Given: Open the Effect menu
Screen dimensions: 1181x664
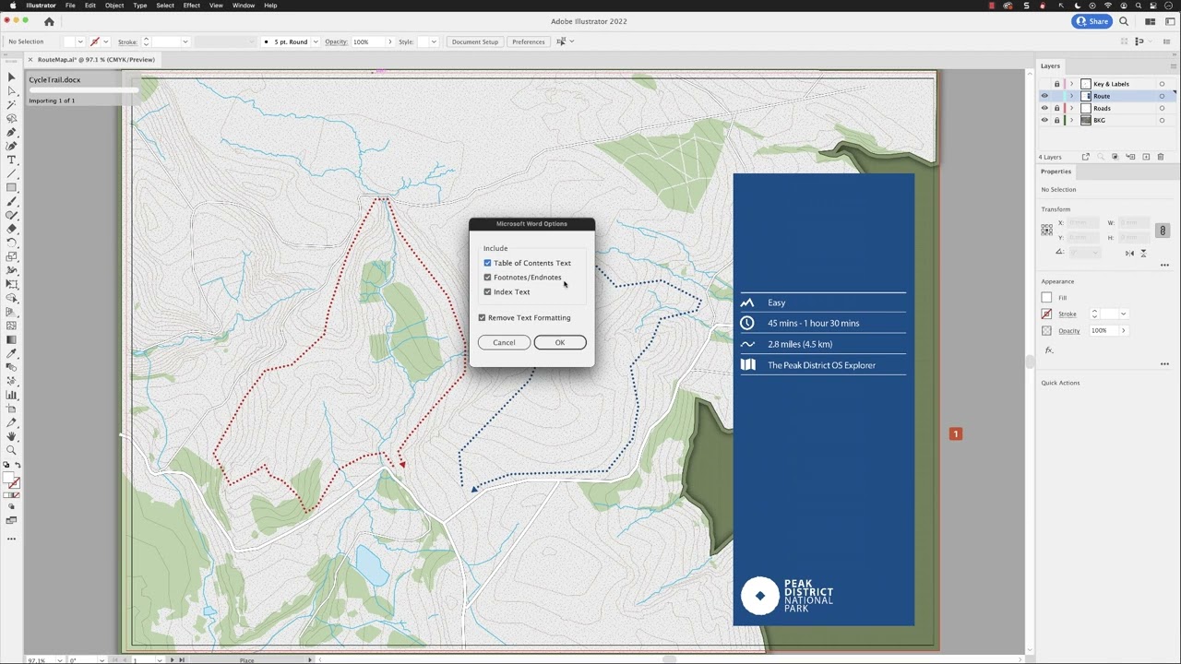Looking at the screenshot, I should 192,6.
